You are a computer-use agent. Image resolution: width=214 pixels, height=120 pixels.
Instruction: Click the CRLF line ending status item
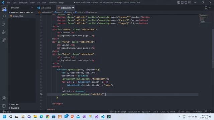[x=163, y=112]
